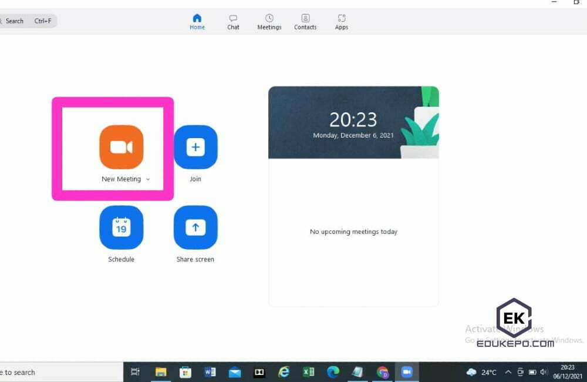Click the Join button
This screenshot has width=587, height=382.
point(195,146)
